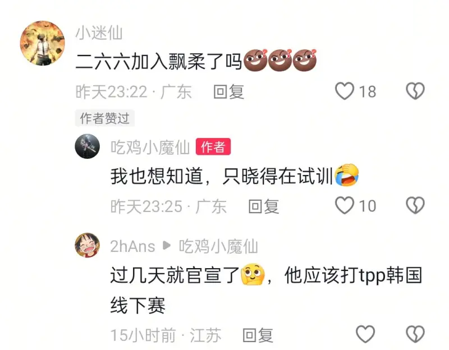
Task: Reply to 小迷仙's comment via 回复
Action: pos(229,92)
